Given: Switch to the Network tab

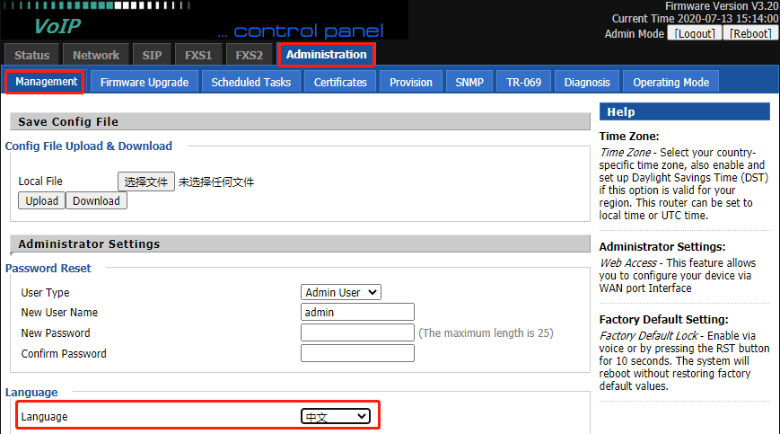Looking at the screenshot, I should tap(96, 55).
